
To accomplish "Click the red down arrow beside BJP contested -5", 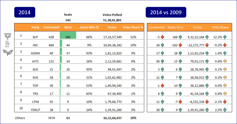I will [162, 37].
